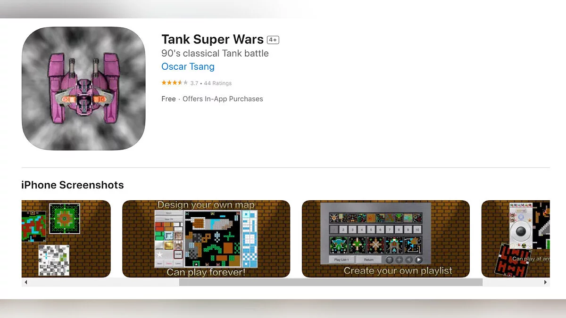Click the horizontal scrollbar thumb

click(x=331, y=282)
